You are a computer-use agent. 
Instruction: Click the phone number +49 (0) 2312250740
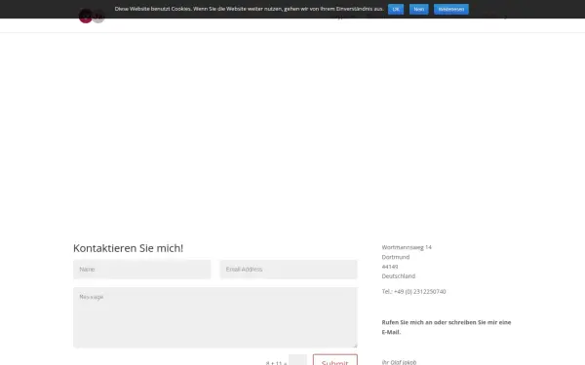[x=419, y=292]
